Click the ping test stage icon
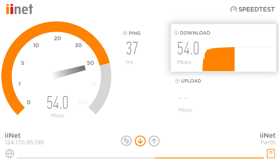Image resolution: width=279 pixels, height=165 pixels. pos(126,141)
